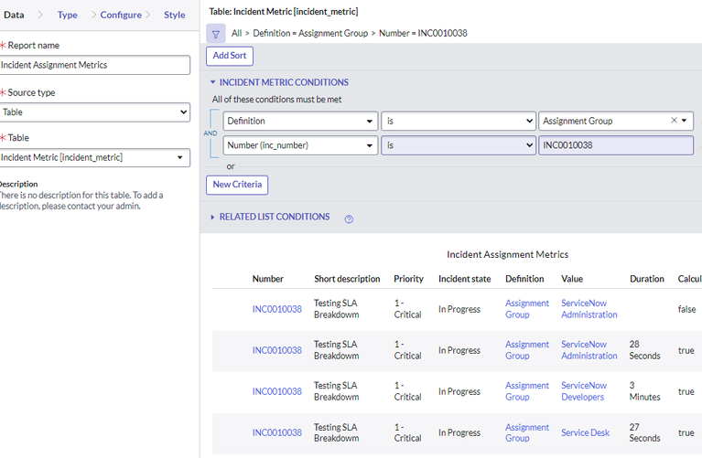Open the INC0010038 link in the 28 Seconds row
Image resolution: width=702 pixels, height=458 pixels.
pos(277,350)
